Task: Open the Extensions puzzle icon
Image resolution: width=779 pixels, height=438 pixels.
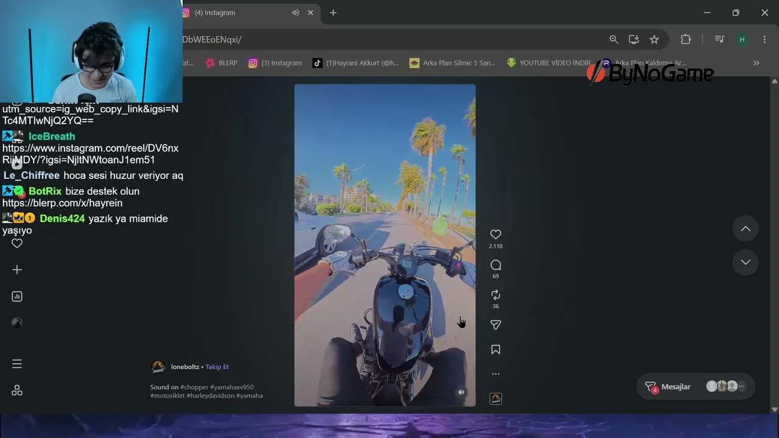Action: click(686, 40)
